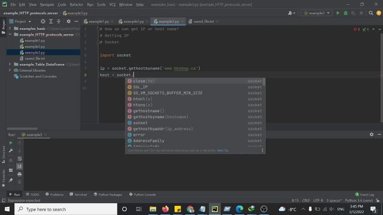
Task: Collapse example_HTTP_protocols_server folder
Action: point(10,35)
